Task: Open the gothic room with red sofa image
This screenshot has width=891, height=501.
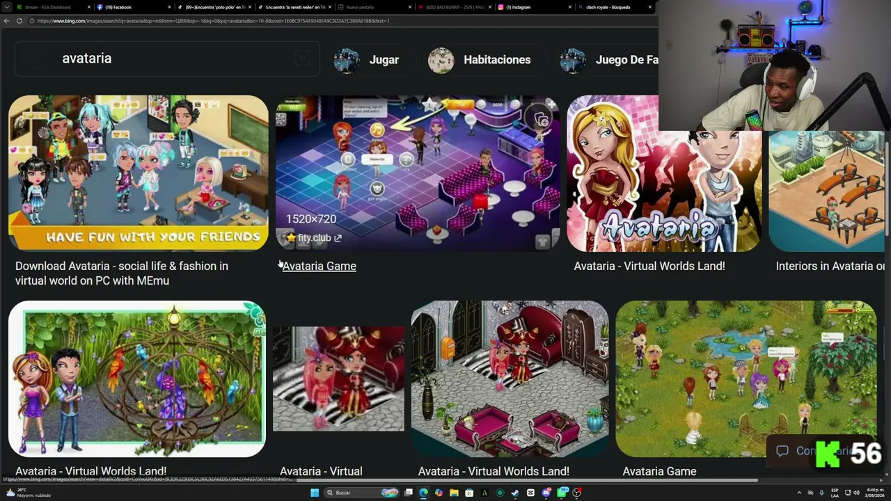Action: [510, 379]
